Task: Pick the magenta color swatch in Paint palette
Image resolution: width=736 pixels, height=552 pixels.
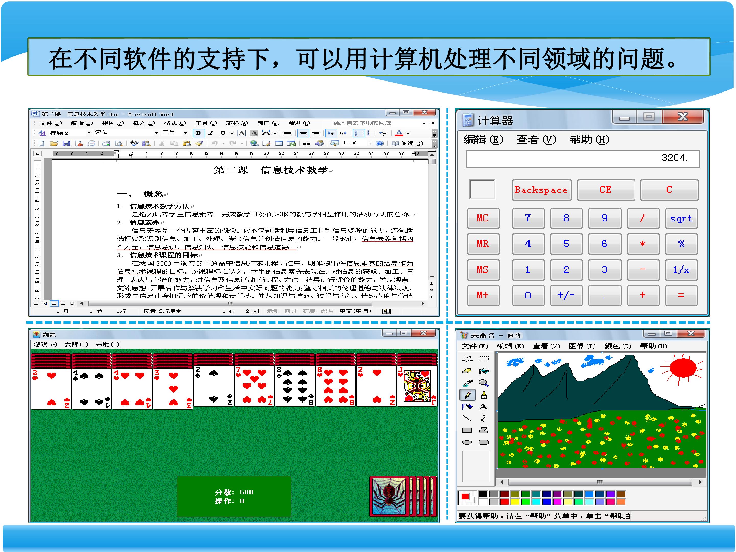Action: click(557, 502)
